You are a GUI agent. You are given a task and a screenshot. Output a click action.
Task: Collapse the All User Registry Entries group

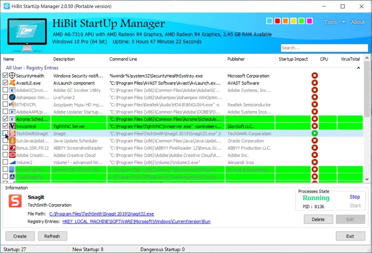[x=358, y=68]
